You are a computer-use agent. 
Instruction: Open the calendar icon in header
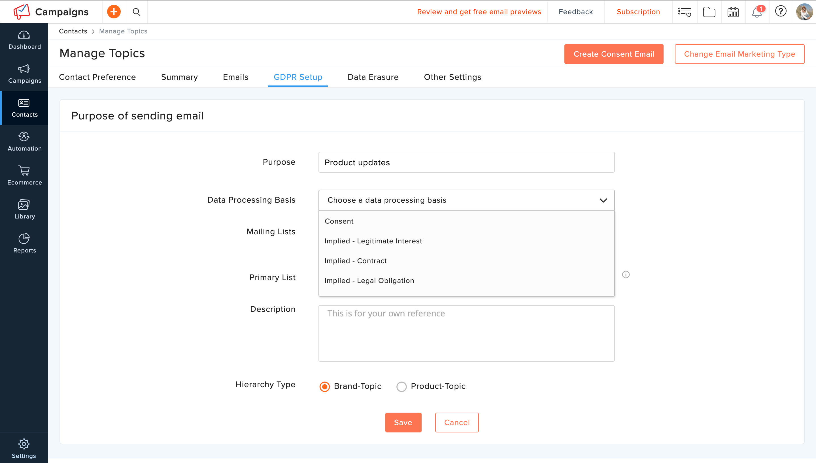733,12
